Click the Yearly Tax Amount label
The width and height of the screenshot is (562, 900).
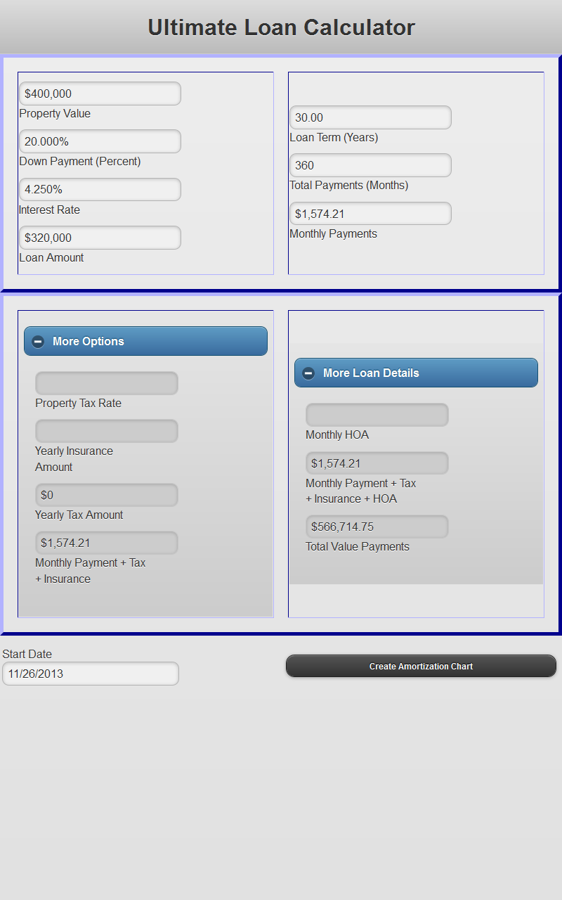click(x=79, y=515)
